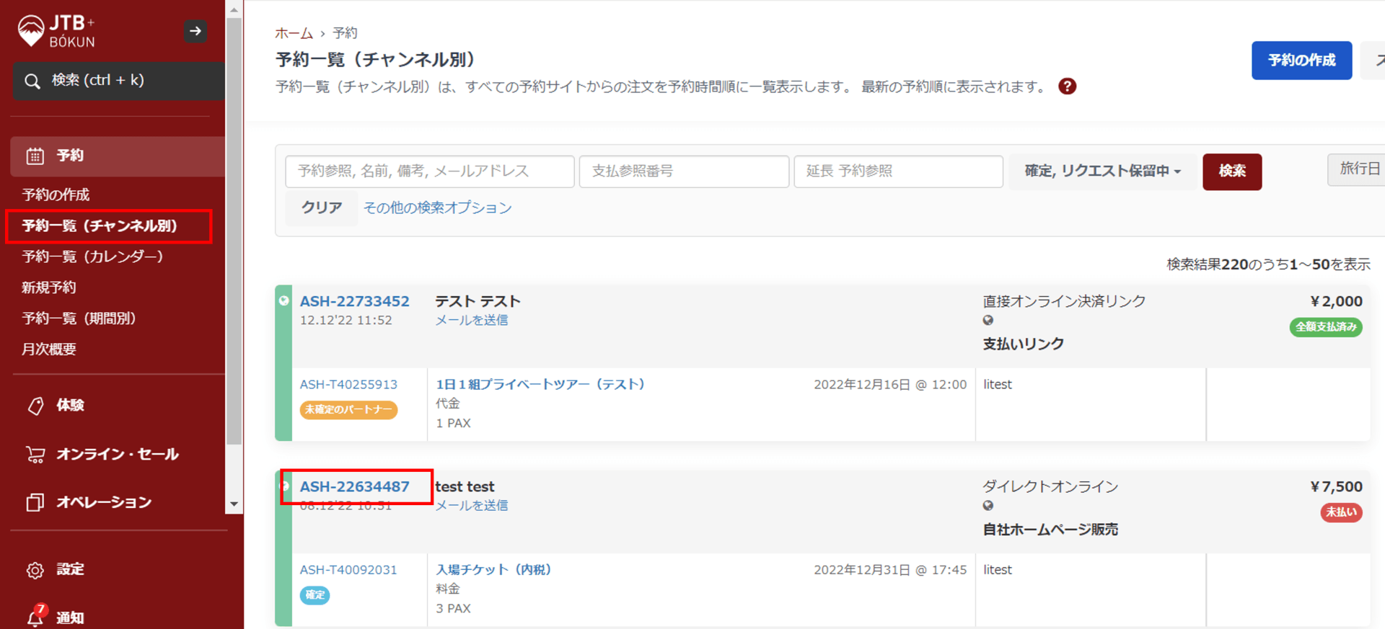Screen dimensions: 1385x629
Task: Click the オペレーション copy icon
Action: [35, 502]
